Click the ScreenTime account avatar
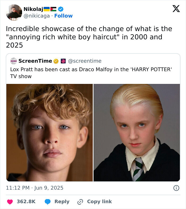Screen dimensions: 186x209 click(x=14, y=61)
